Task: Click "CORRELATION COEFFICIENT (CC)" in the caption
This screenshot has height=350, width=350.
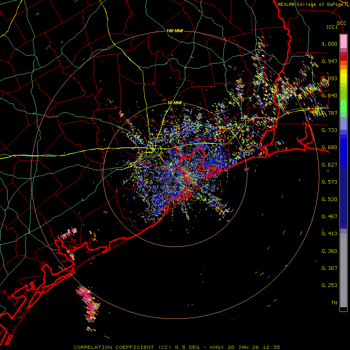Action: click(x=122, y=347)
